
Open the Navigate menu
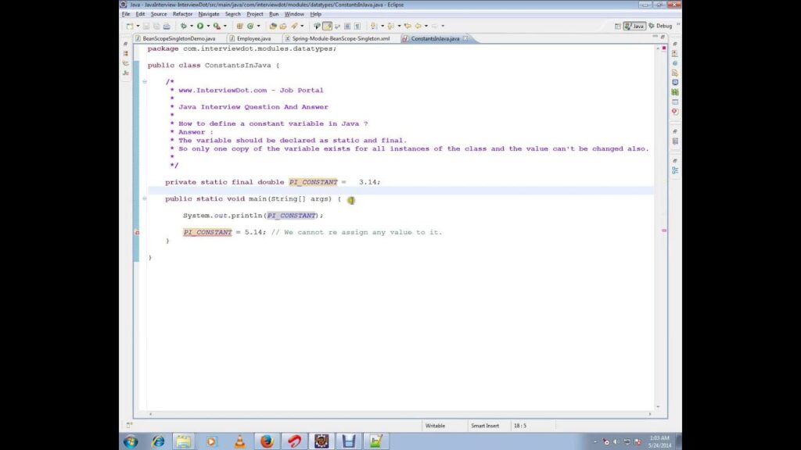[x=208, y=14]
